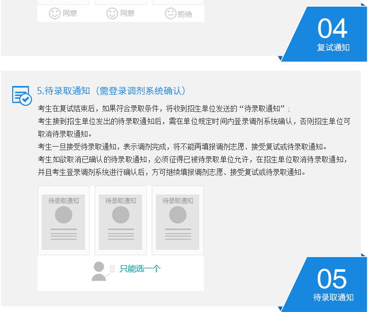The width and height of the screenshot is (368, 312).
Task: Click the line starting 考生一旦接受待录取通知
Action: [x=182, y=147]
